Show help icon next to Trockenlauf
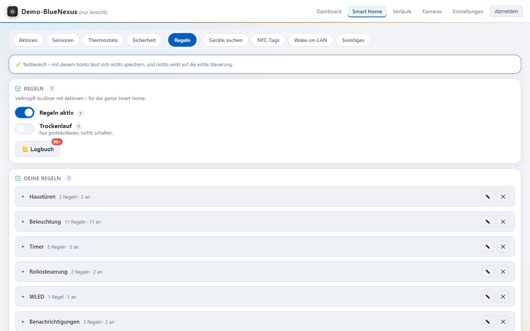530x331 pixels. coord(79,126)
